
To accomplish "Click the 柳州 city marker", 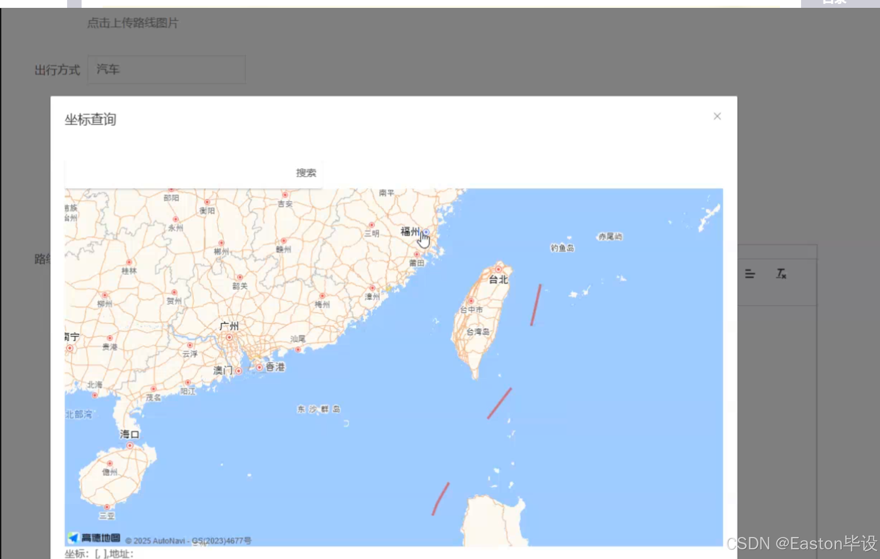I will coord(104,295).
